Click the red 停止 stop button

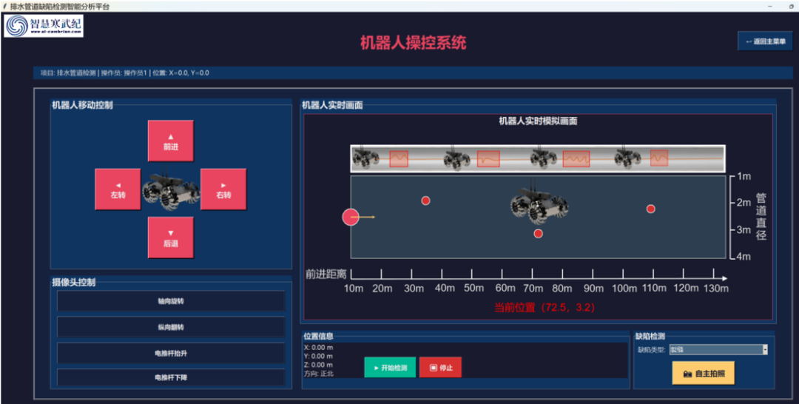[x=440, y=367]
